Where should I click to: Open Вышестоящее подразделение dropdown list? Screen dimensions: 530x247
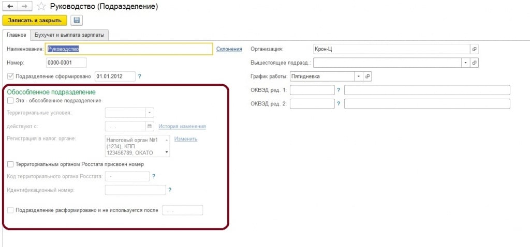coord(465,63)
